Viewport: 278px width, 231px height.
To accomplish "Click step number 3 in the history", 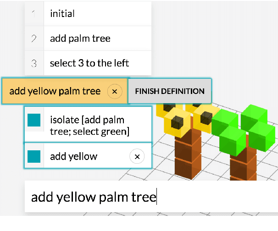I will (x=33, y=63).
